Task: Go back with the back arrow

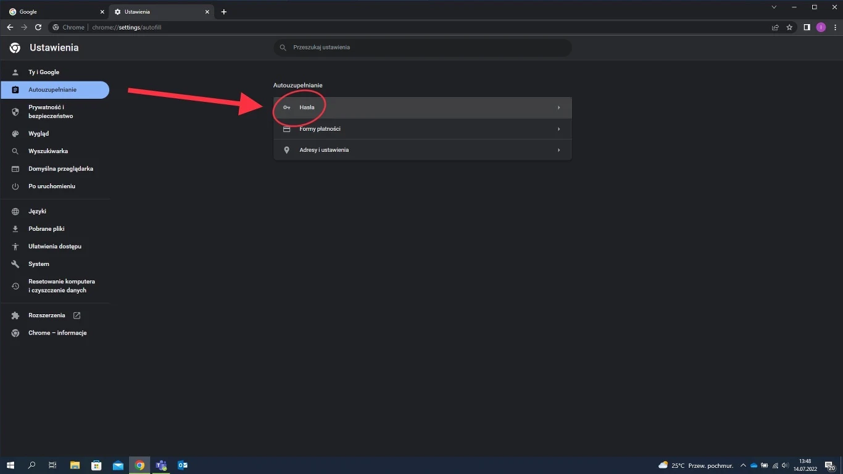Action: point(10,27)
